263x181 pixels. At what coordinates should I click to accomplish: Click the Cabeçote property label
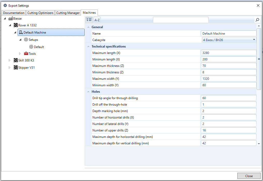pos(99,40)
